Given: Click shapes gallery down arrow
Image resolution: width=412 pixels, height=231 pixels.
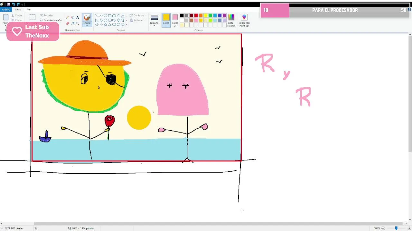Looking at the screenshot, I should click(x=126, y=20).
